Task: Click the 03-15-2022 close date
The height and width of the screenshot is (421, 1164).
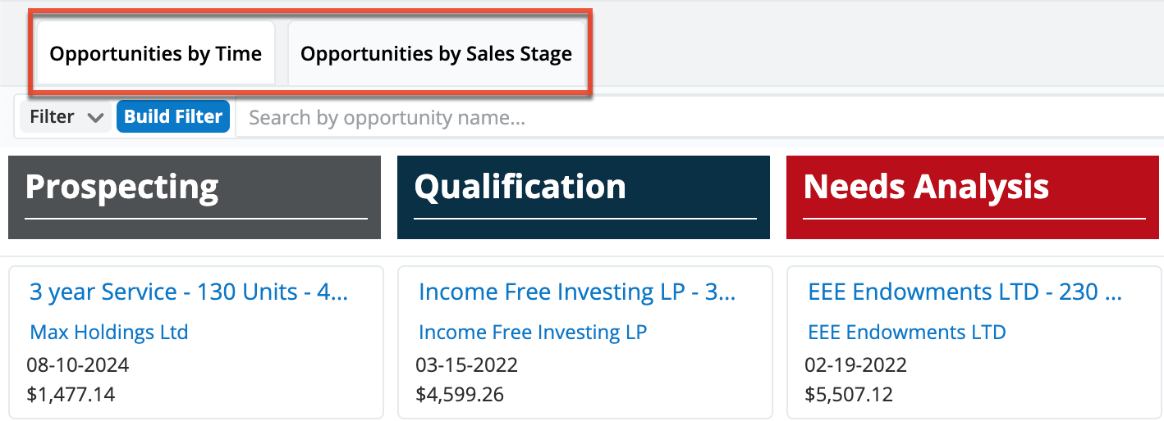Action: click(467, 364)
